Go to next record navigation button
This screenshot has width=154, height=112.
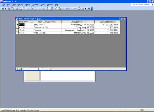[x=41, y=69]
